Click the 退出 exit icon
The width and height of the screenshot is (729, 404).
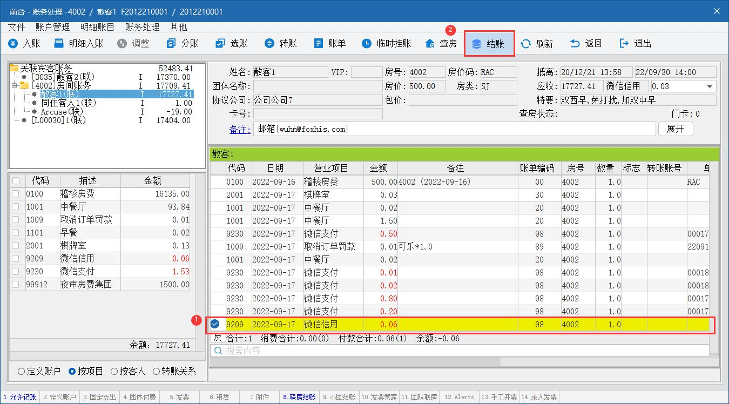pyautogui.click(x=624, y=44)
